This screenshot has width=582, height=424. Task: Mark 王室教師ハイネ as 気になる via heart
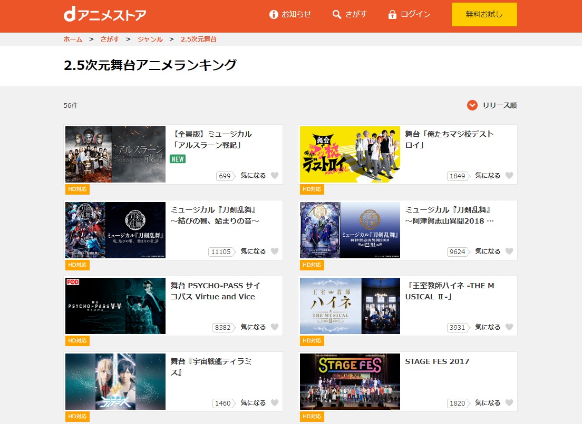pyautogui.click(x=509, y=327)
